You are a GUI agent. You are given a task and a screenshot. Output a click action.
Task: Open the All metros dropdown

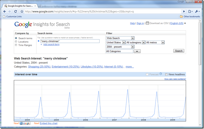(x=155, y=43)
